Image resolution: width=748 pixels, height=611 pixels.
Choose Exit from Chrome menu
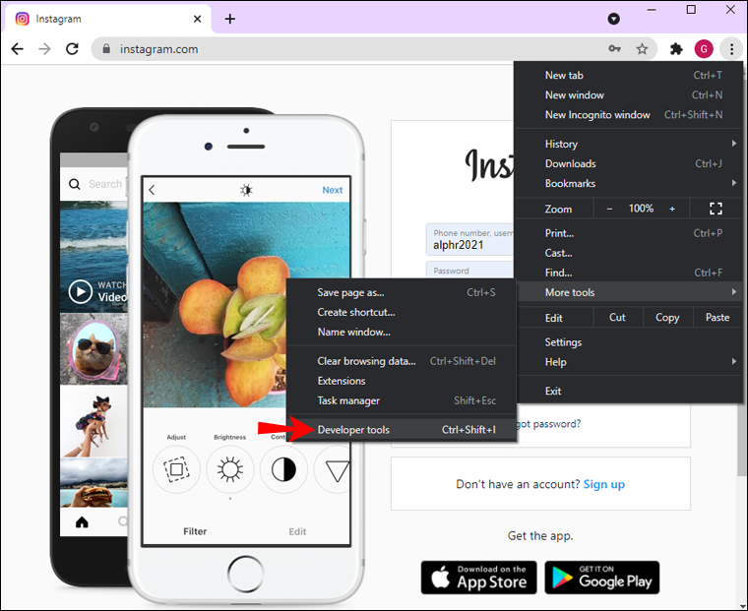coord(628,392)
